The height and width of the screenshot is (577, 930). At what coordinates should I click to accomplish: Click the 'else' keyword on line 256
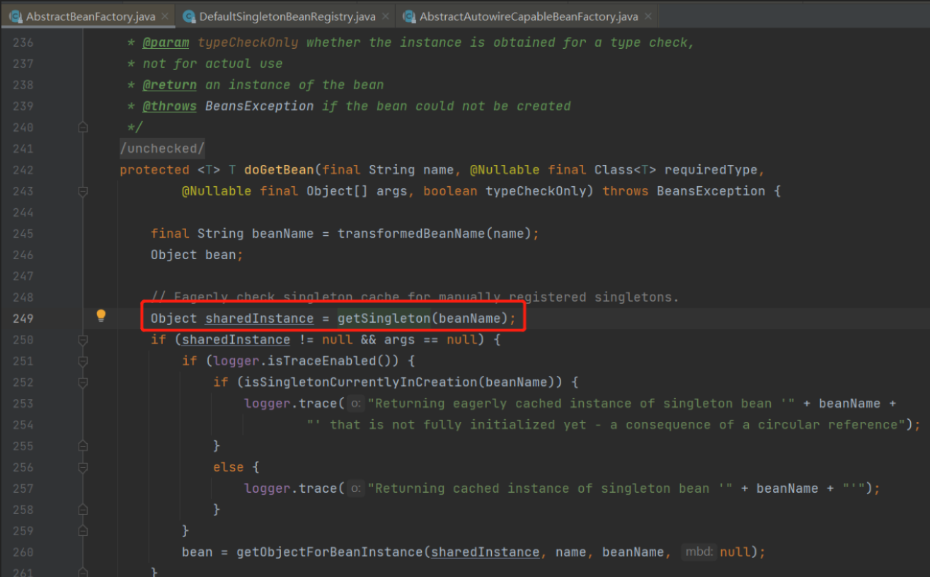[x=229, y=467]
